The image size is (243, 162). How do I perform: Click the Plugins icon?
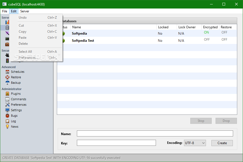click(x=7, y=94)
